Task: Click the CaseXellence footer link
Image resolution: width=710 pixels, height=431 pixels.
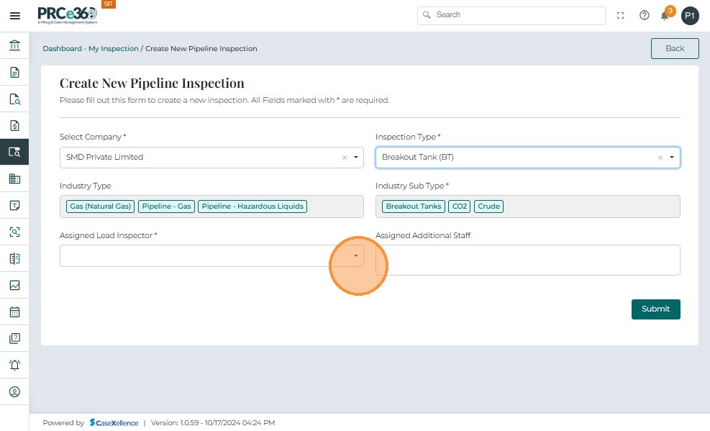Action: [114, 423]
